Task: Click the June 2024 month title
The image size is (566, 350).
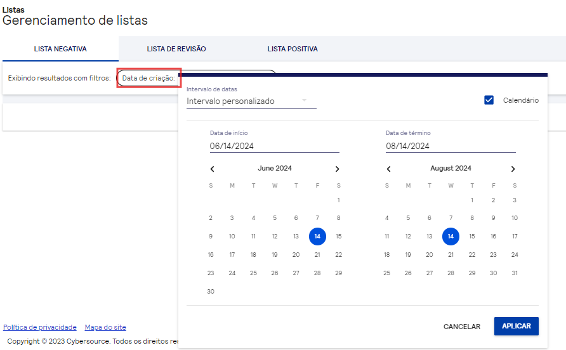Action: [x=275, y=168]
